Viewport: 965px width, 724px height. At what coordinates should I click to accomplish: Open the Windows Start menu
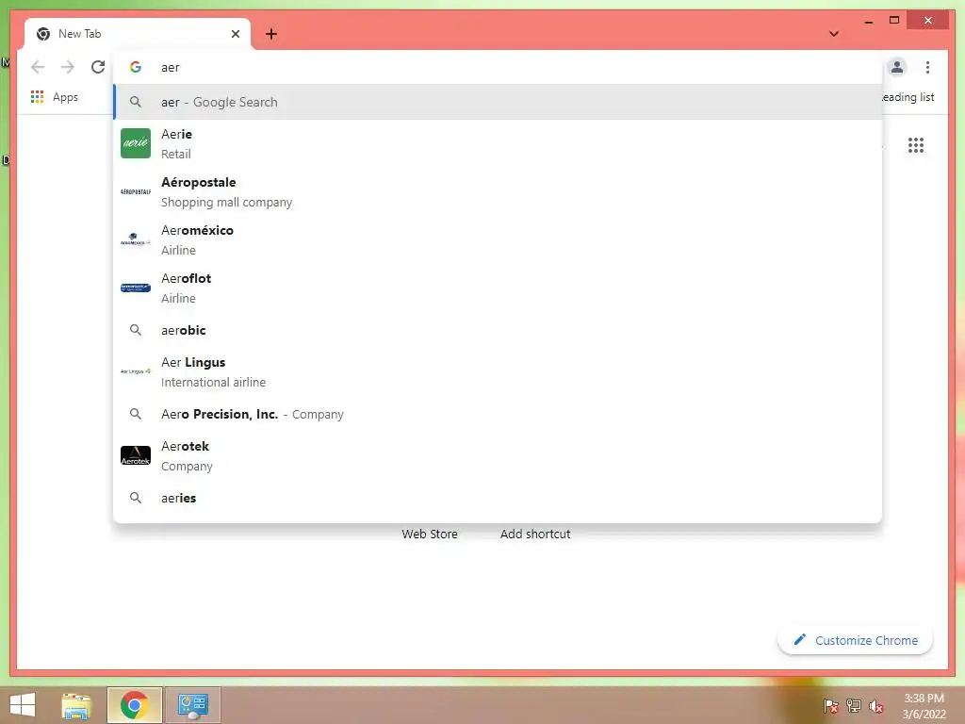(x=23, y=705)
